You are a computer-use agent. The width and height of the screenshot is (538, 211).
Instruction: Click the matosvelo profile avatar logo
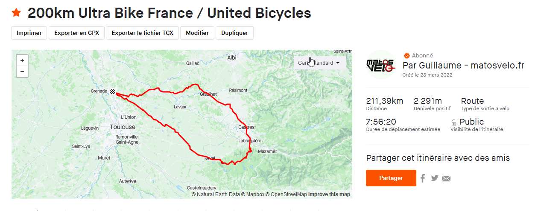tap(381, 65)
